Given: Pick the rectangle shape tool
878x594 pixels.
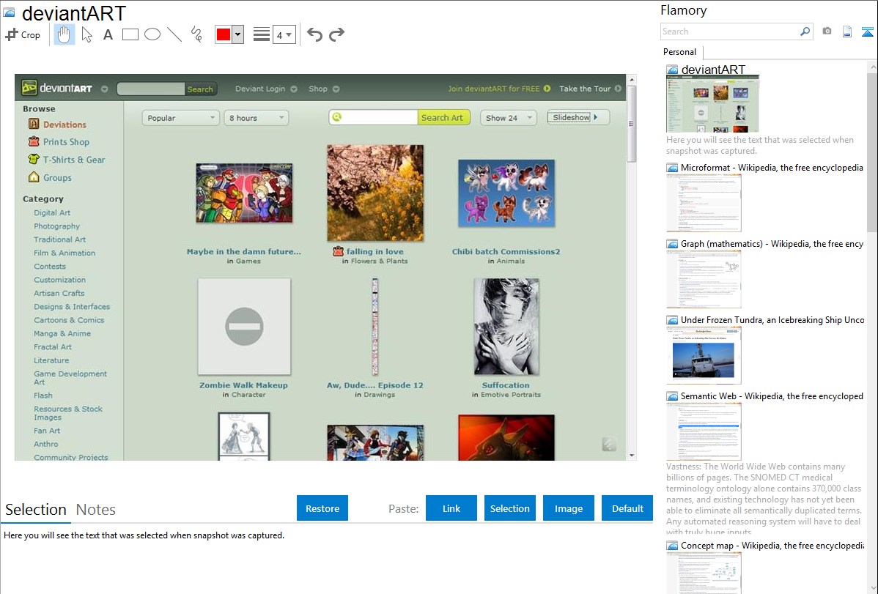Looking at the screenshot, I should [x=130, y=34].
